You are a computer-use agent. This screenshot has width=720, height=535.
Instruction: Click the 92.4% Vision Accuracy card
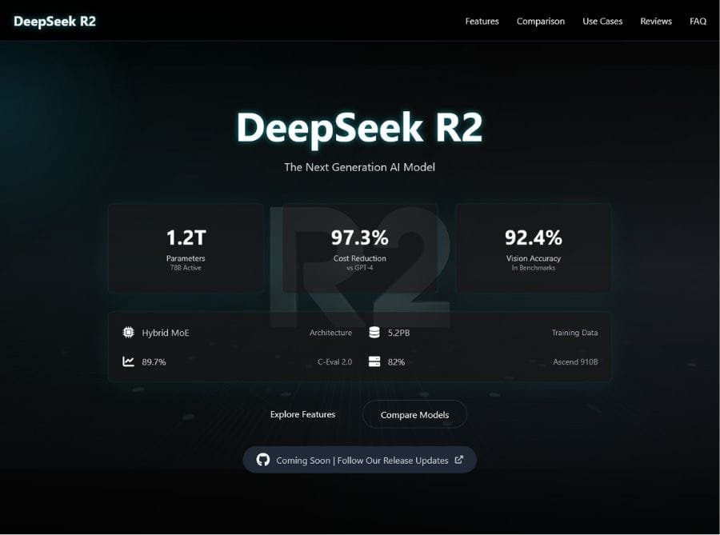533,247
